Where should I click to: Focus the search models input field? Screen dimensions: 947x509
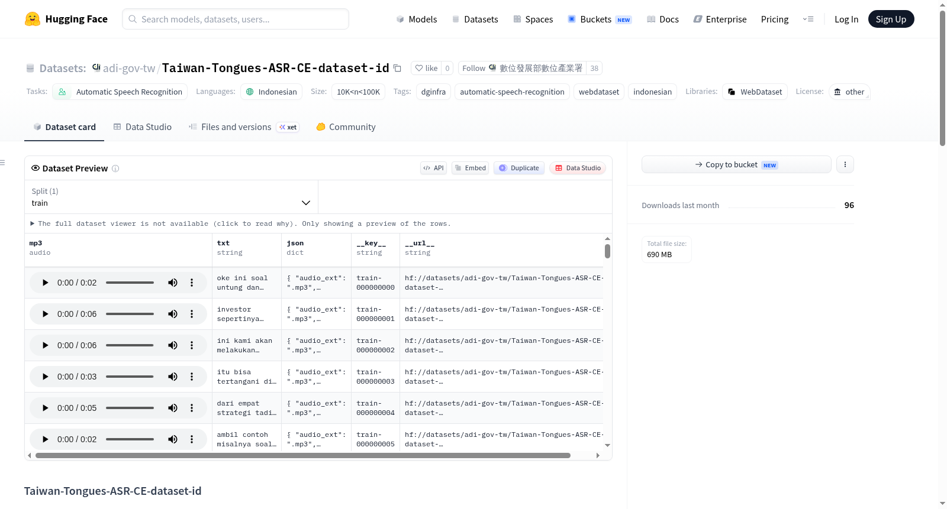(x=236, y=19)
